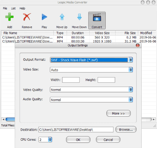Viewport: 157px width, 148px height.
Task: Expand the Audio Quality dropdown
Action: click(x=131, y=100)
